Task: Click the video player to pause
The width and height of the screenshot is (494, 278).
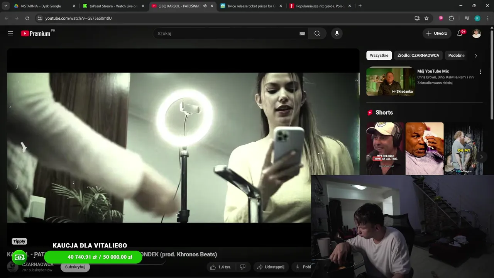Action: pos(183,147)
